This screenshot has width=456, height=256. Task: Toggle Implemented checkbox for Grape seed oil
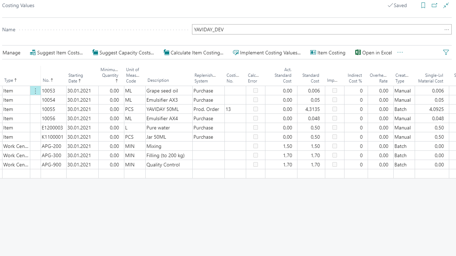[x=335, y=91]
